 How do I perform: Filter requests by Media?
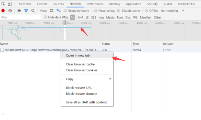(x=110, y=18)
